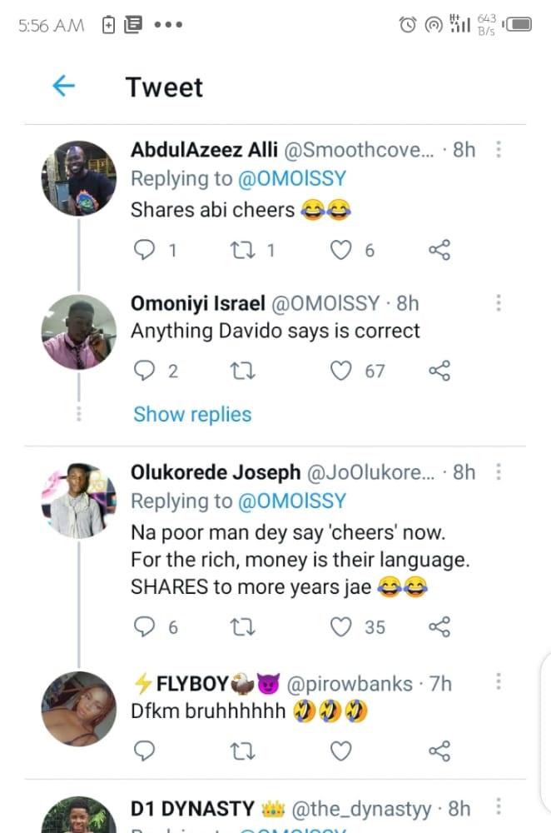Retweet Omoniyi Israel's tweet
The height and width of the screenshot is (833, 551).
pyautogui.click(x=241, y=371)
